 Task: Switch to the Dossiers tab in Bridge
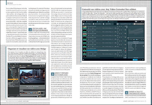(13, 67)
